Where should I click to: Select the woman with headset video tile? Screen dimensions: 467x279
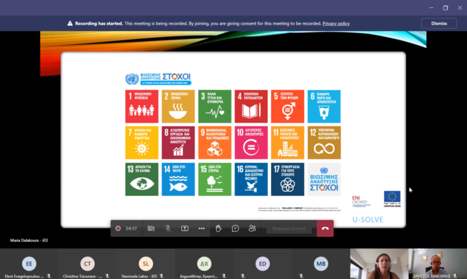379,264
